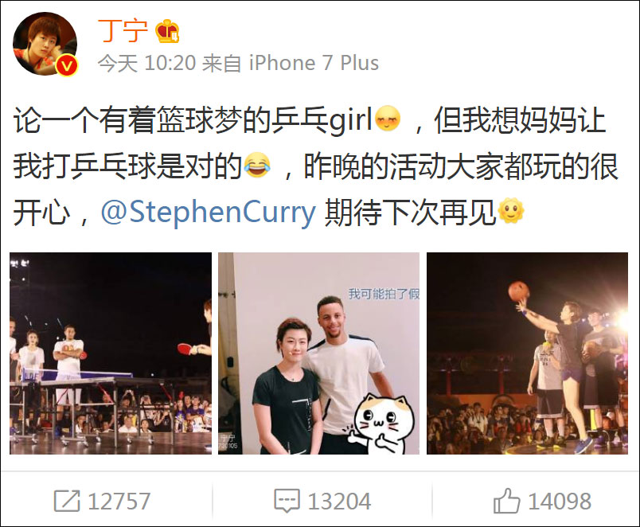Image resolution: width=640 pixels, height=527 pixels.
Task: Click the repost count 12757
Action: point(119,502)
